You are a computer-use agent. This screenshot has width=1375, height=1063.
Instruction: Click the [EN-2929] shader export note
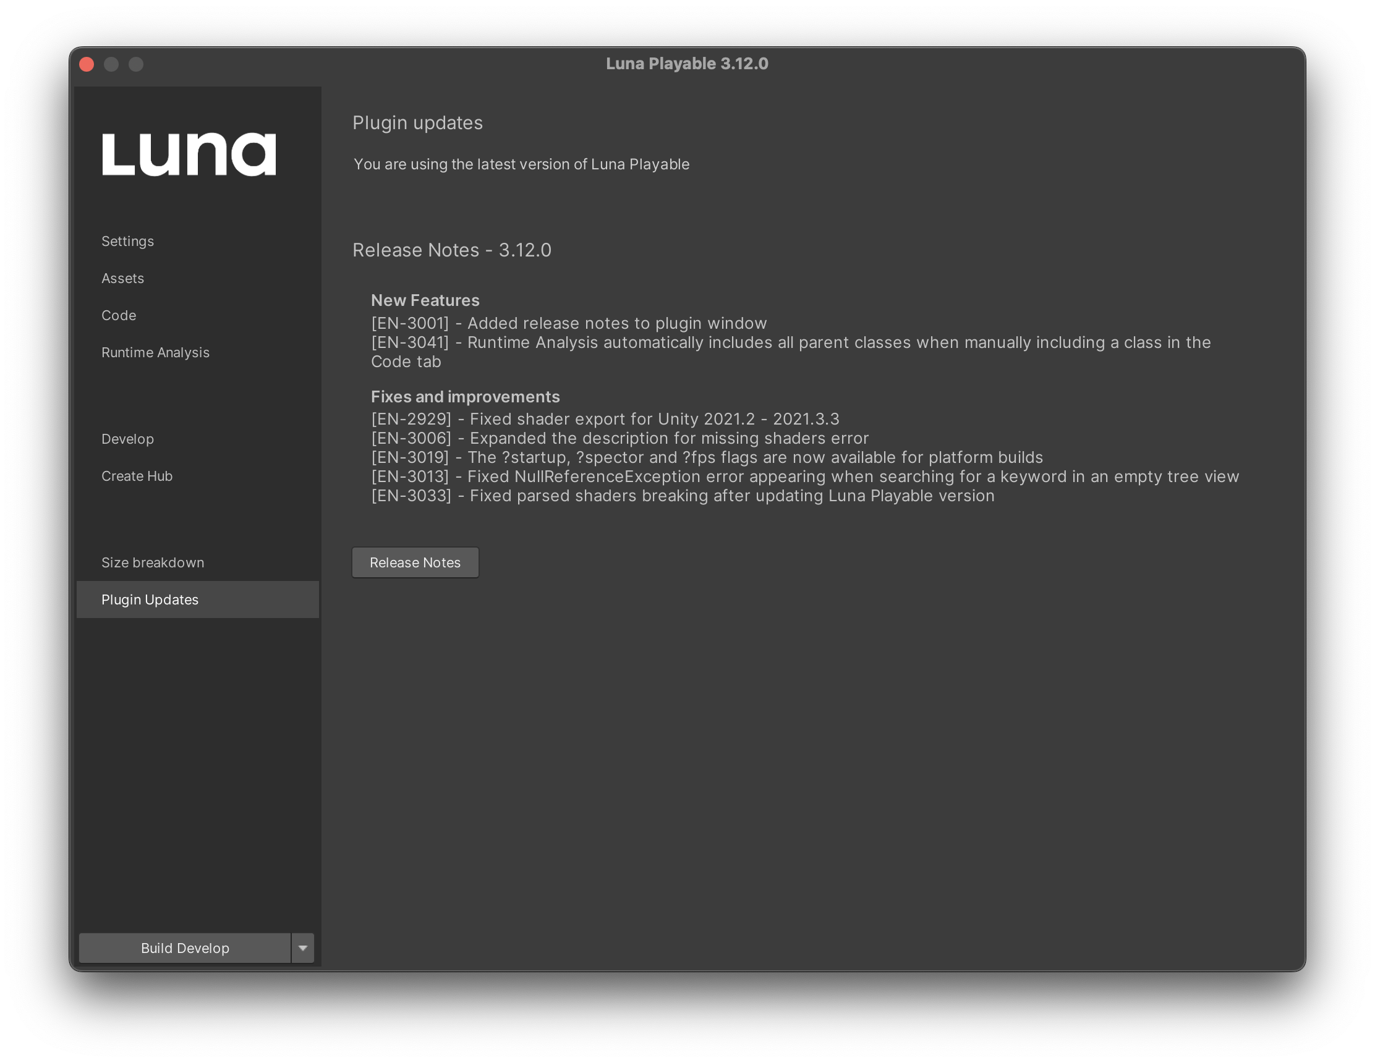point(605,419)
